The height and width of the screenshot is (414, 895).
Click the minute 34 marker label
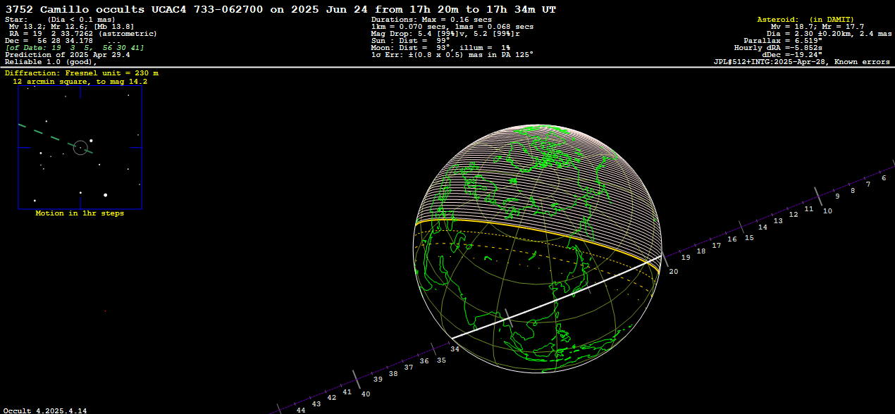[x=455, y=349]
